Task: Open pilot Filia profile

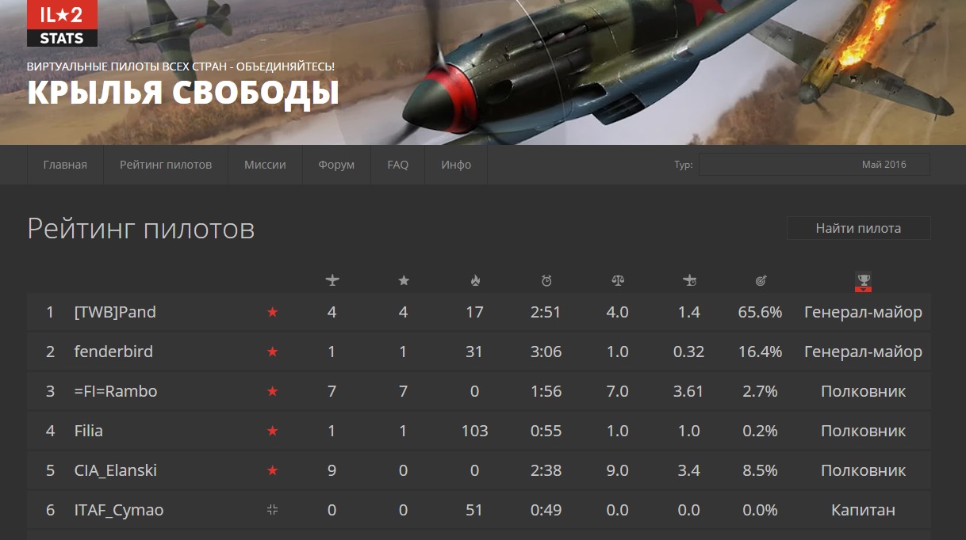Action: point(89,431)
